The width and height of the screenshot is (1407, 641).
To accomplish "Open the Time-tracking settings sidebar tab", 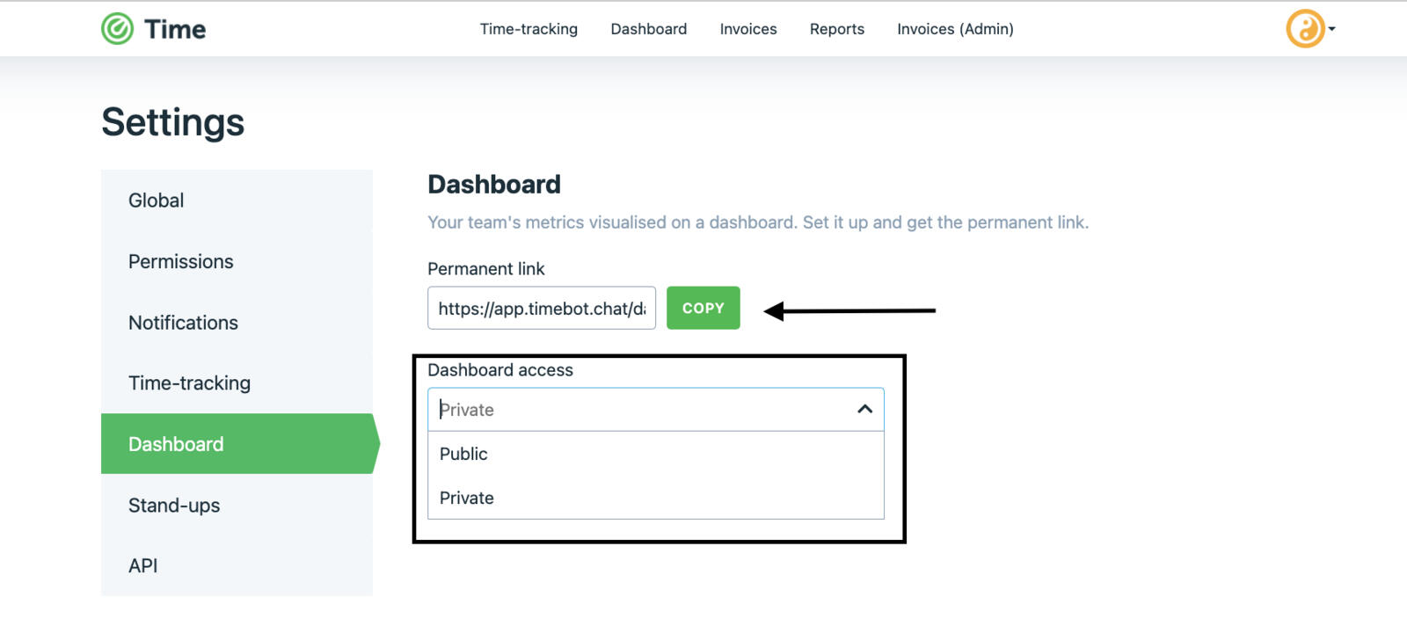I will 237,383.
